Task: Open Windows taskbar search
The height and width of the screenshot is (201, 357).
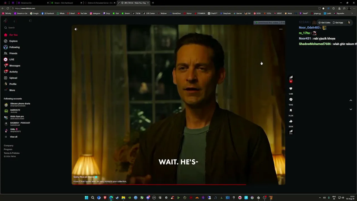Action: (93, 198)
